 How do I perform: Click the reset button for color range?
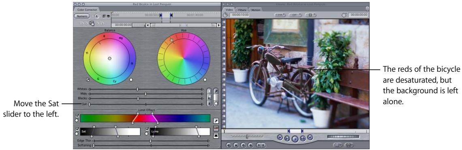pos(77,120)
